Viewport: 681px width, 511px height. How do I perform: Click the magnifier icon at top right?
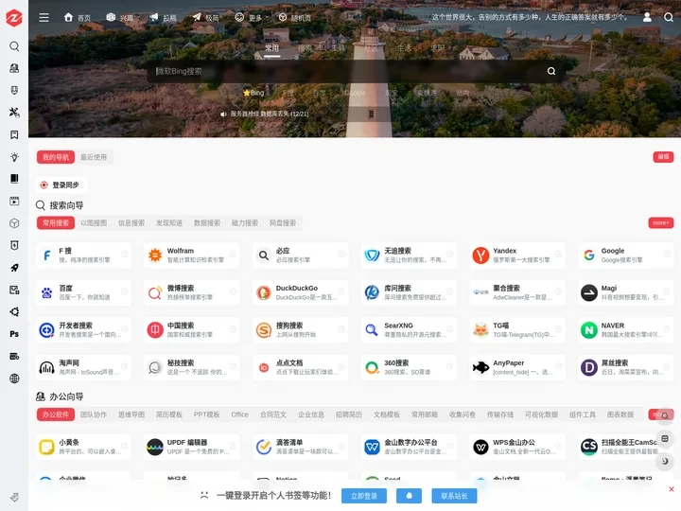click(x=669, y=17)
